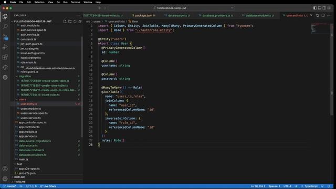
Task: Open the Explorer view in activity bar
Action: (x=5, y=16)
